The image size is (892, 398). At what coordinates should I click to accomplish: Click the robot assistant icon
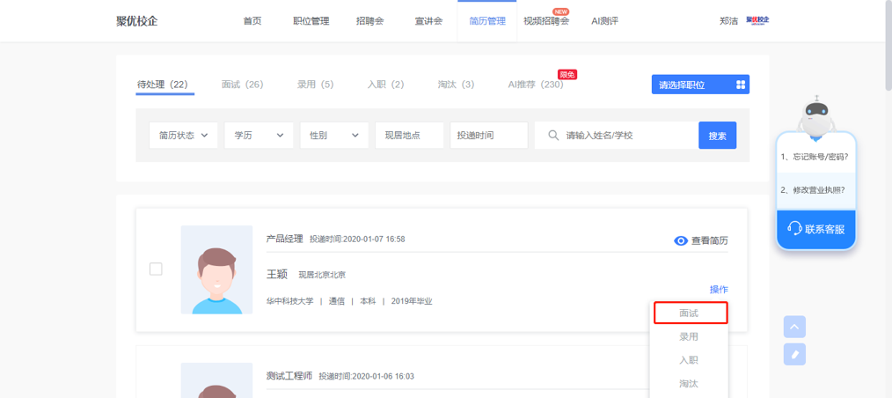tap(817, 115)
